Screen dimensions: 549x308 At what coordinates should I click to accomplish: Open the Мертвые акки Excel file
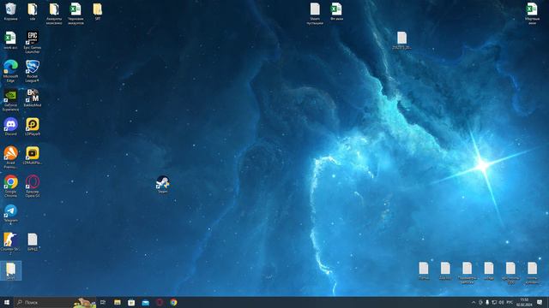point(532,14)
